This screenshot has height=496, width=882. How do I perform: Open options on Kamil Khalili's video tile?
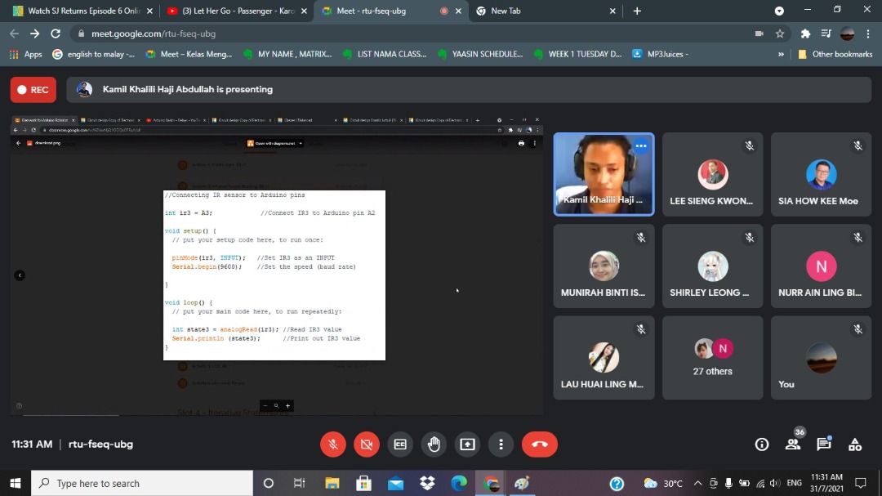[641, 146]
